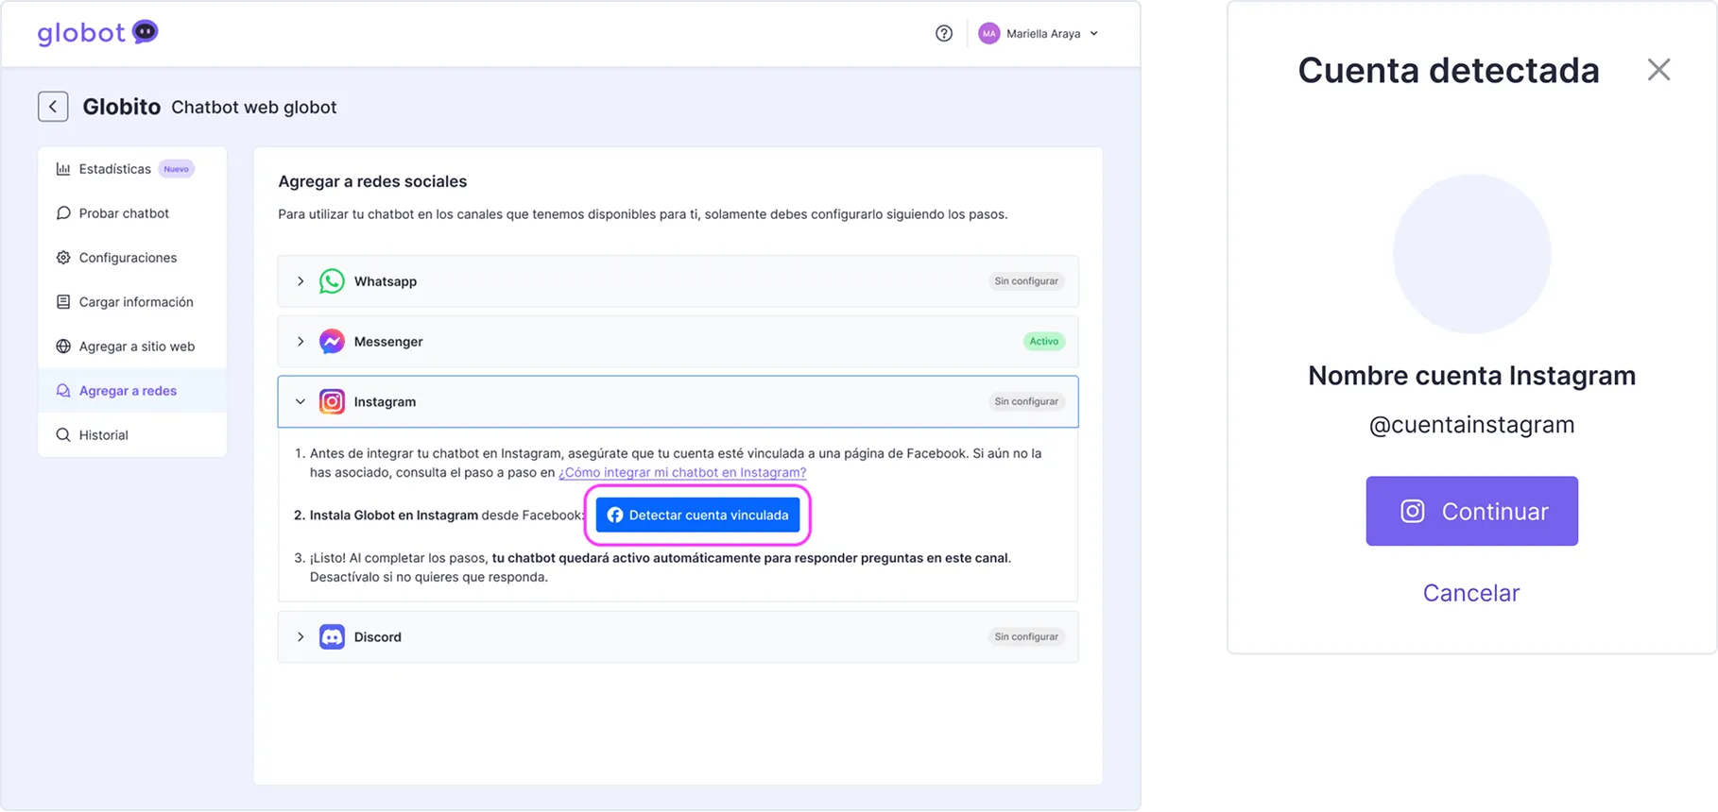Click the WhatsApp channel icon
The width and height of the screenshot is (1718, 812).
tap(332, 281)
